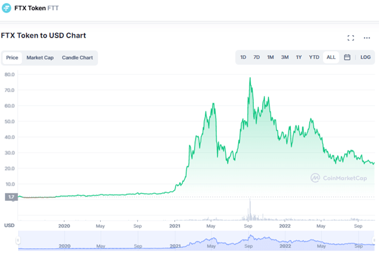This screenshot has height=253, width=379.
Task: Click the tall volume spike near Sep 2021
Action: pos(250,209)
